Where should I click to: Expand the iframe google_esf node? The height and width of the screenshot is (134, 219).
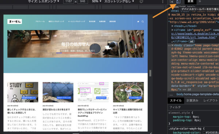[172, 30]
